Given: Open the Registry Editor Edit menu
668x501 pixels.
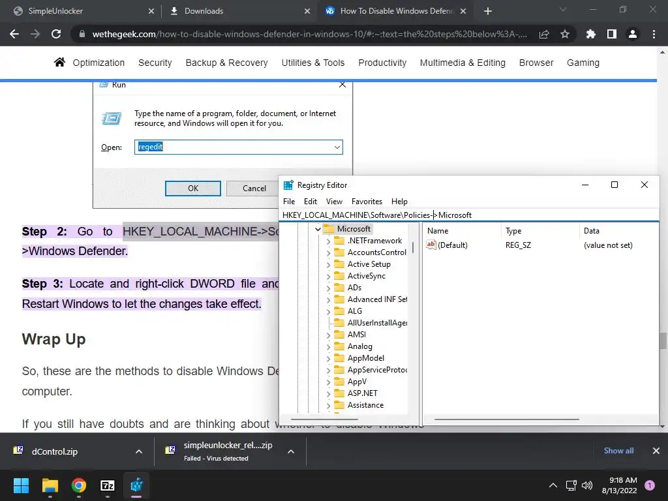Looking at the screenshot, I should tap(310, 202).
